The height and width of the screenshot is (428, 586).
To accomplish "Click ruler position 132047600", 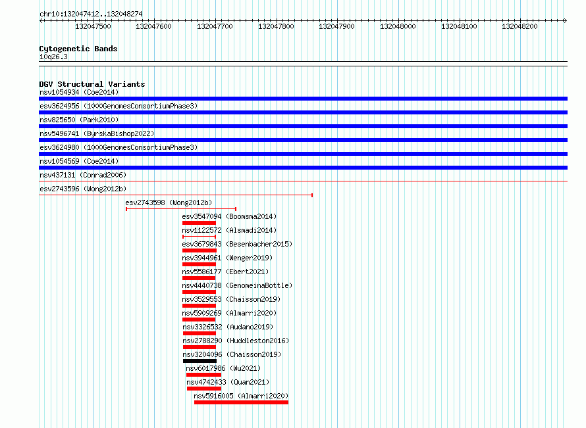I will click(153, 26).
